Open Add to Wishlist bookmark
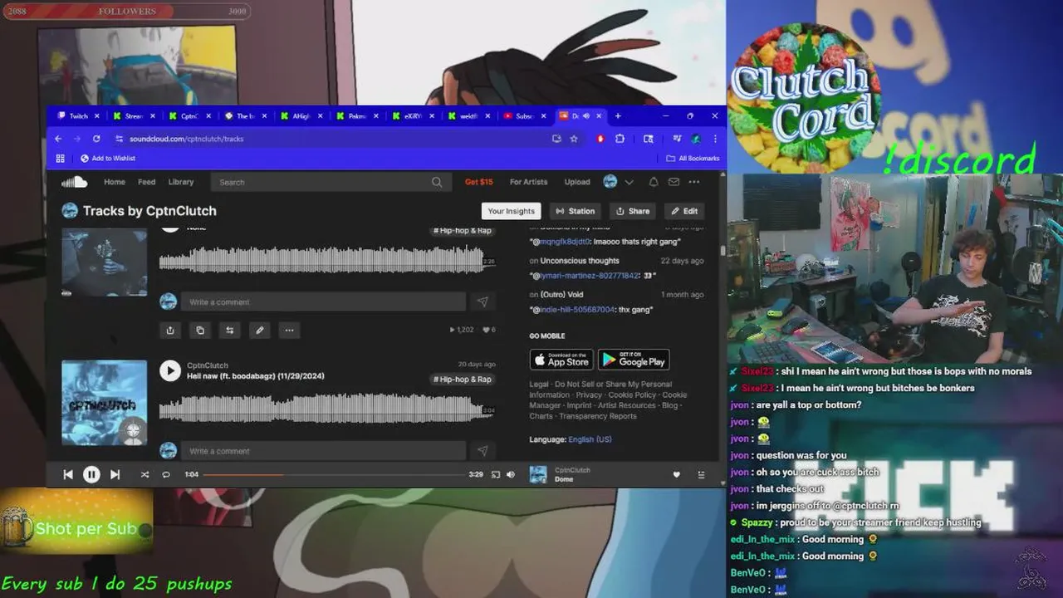Screen dimensions: 1063x598 click(x=108, y=159)
